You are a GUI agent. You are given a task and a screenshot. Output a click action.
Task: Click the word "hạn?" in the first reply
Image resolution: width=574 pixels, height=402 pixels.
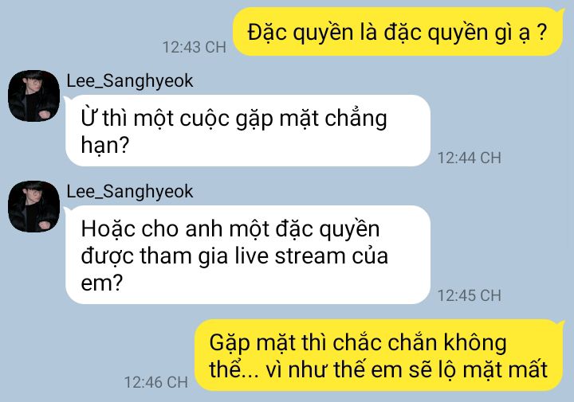coord(105,145)
